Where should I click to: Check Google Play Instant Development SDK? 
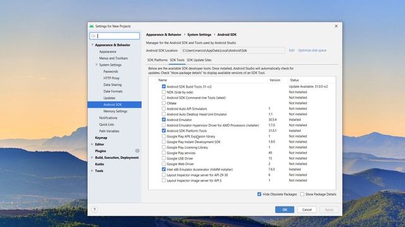[164, 142]
